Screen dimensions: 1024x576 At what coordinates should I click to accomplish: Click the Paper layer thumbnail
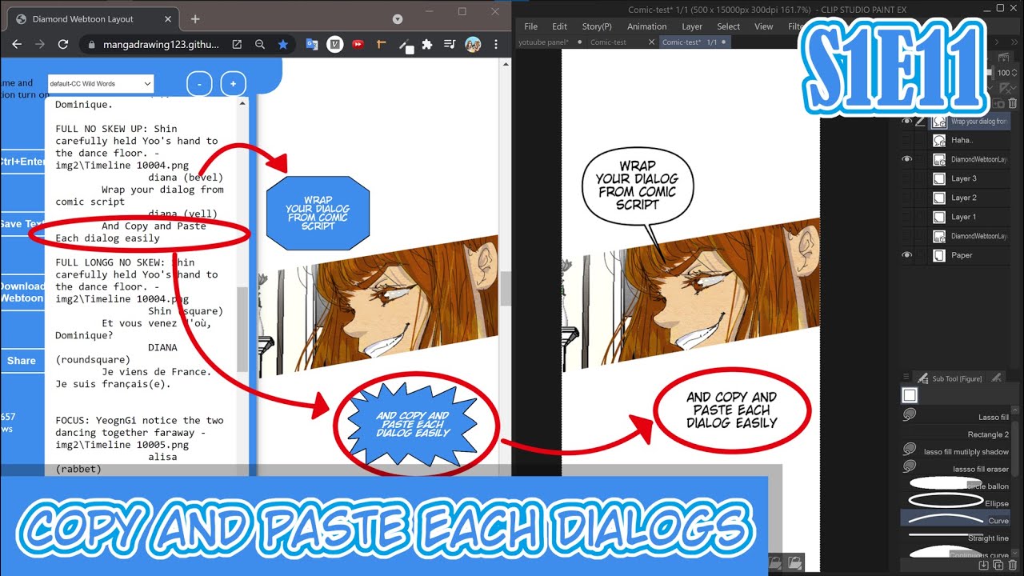[x=939, y=255]
